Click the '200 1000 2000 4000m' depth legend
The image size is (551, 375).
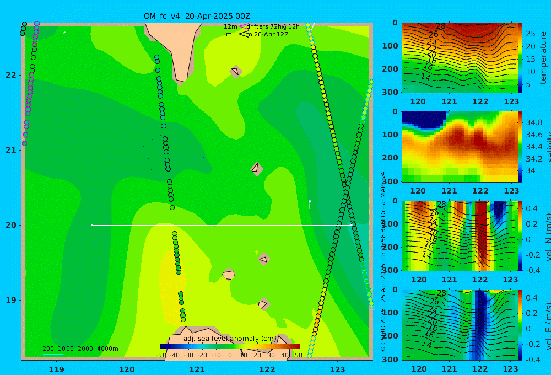tap(80, 349)
